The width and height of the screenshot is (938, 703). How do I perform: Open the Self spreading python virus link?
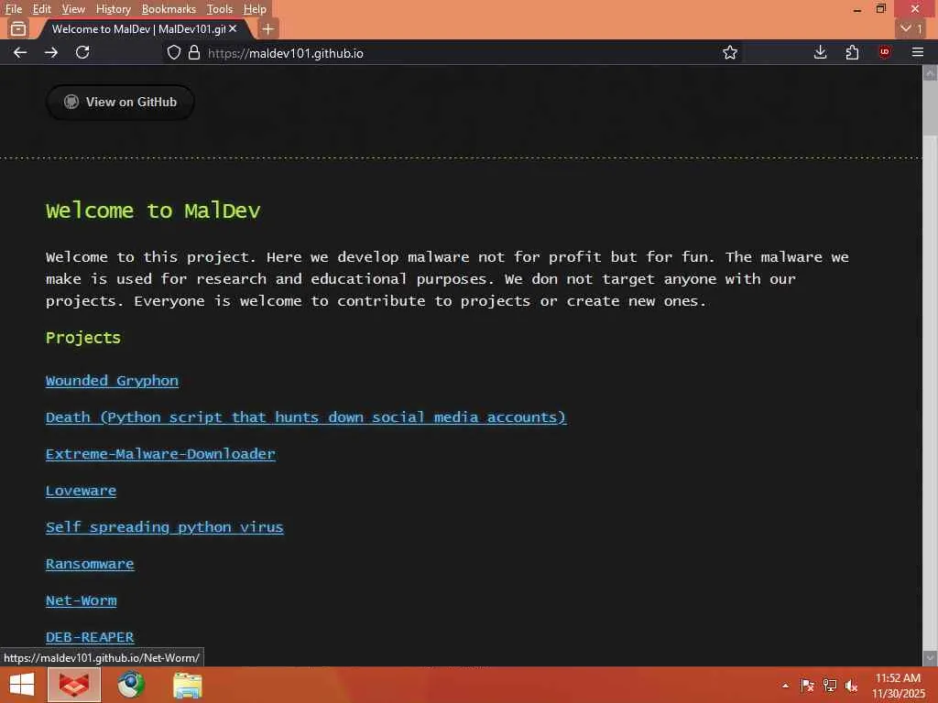(165, 527)
